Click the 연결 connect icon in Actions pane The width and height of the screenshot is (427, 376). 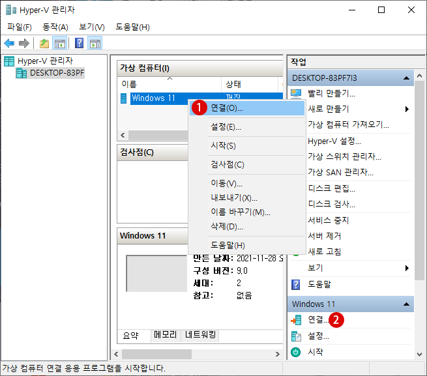click(296, 320)
